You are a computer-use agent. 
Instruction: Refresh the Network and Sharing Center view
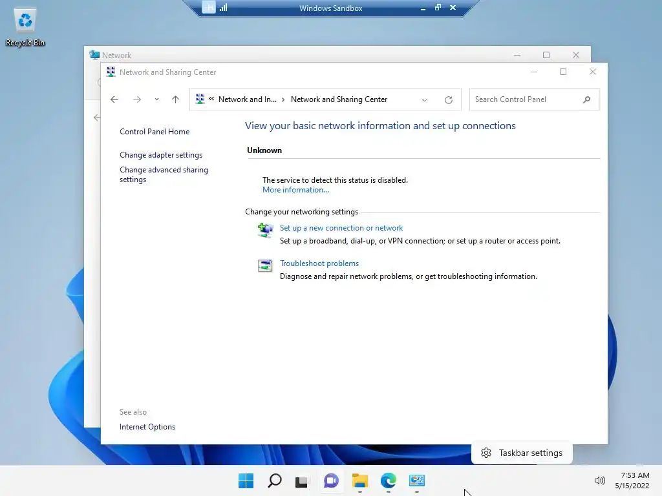pos(449,100)
